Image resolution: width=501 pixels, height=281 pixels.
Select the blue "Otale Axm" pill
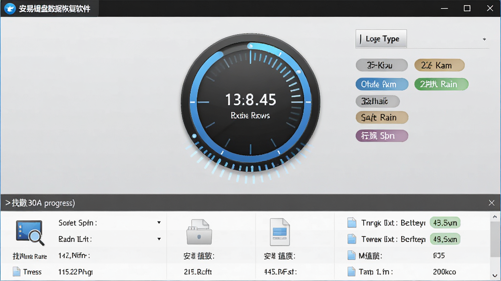coord(382,84)
